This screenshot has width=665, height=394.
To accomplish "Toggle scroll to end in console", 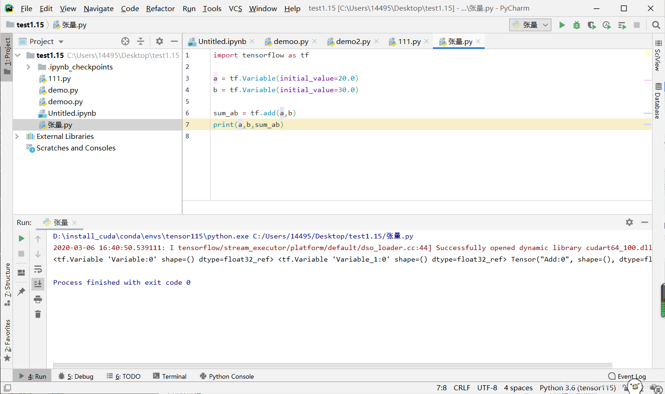I will 38,283.
